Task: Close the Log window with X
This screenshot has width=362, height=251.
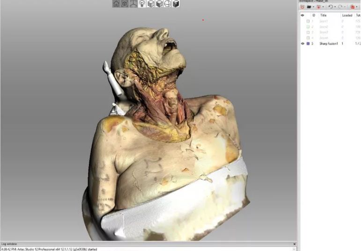Action: (295, 244)
